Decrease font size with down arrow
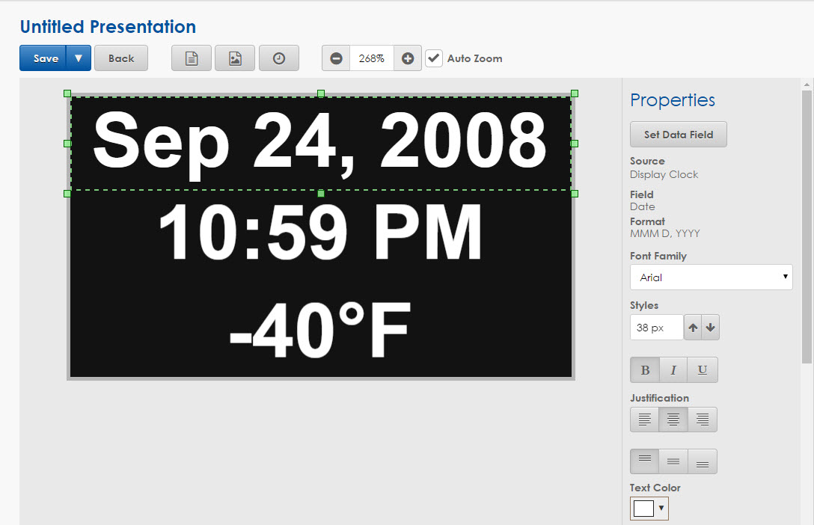Viewport: 814px width, 525px height. [x=711, y=328]
